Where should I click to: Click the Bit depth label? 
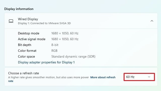click(25, 45)
